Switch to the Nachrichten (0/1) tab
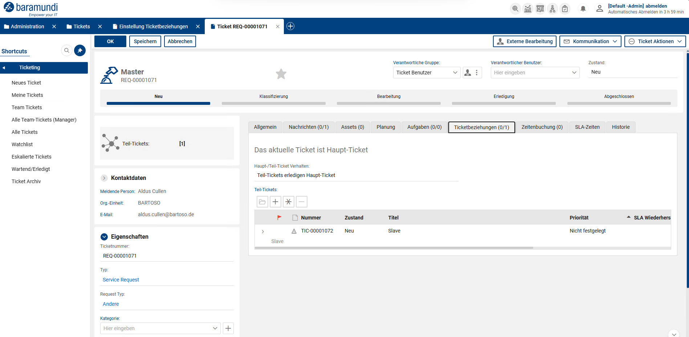 309,127
